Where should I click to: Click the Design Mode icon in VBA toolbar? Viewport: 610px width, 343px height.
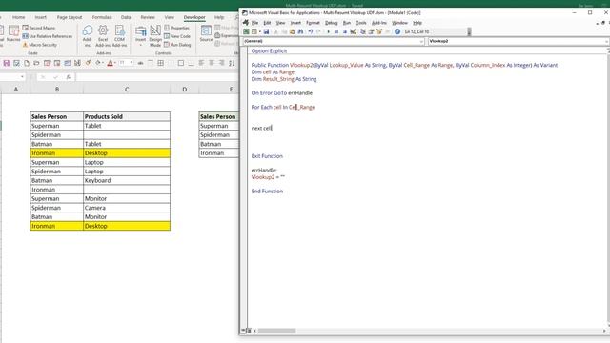click(x=353, y=31)
